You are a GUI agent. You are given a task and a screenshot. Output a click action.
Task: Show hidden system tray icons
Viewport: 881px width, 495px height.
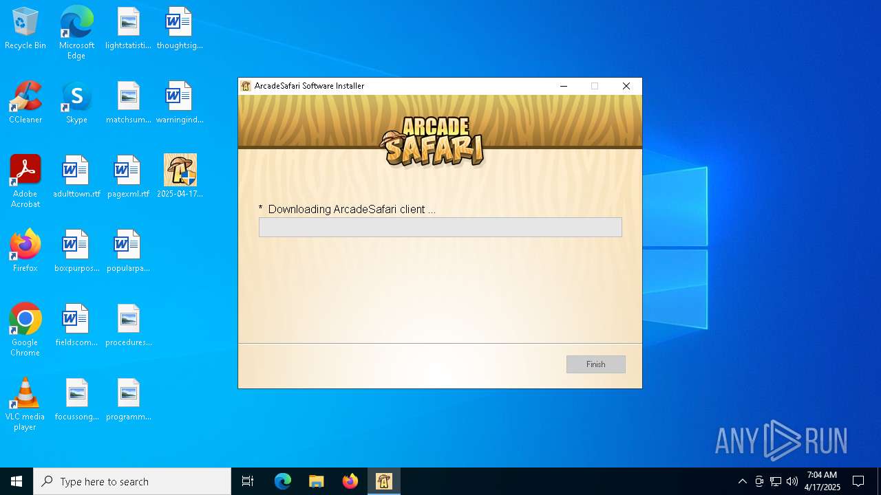click(742, 481)
